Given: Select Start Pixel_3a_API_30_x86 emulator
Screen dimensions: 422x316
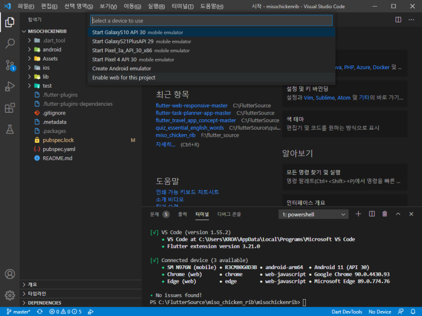Looking at the screenshot, I should [211, 51].
